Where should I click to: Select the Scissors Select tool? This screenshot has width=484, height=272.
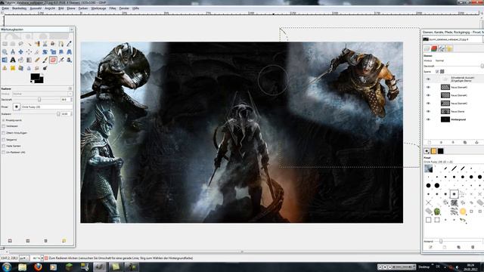click(45, 44)
